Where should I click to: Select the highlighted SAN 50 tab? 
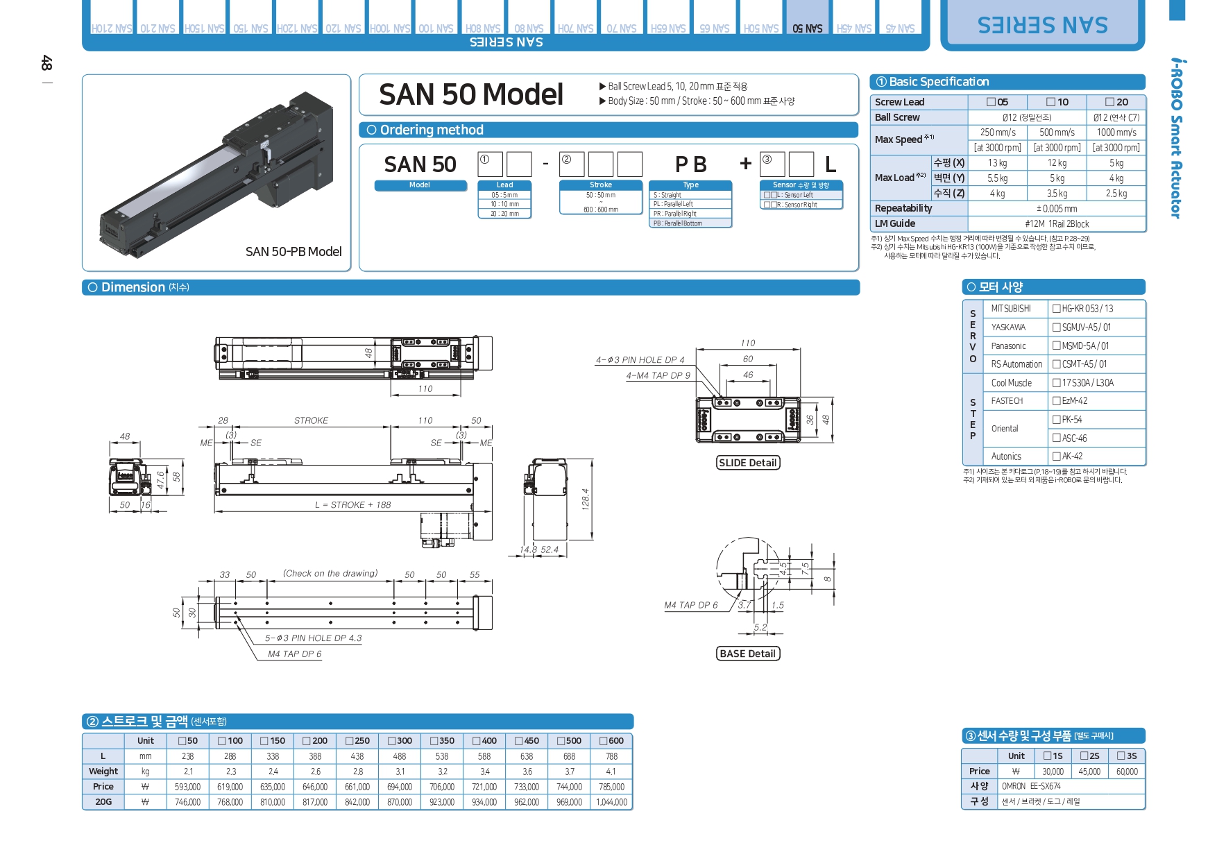pyautogui.click(x=807, y=18)
